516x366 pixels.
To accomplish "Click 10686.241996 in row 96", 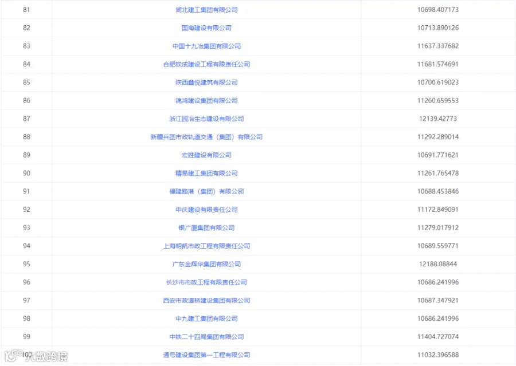I will pyautogui.click(x=437, y=282).
